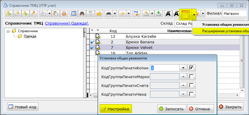Click the document icon in Брюки Velvet row
249x115 pixels.
coord(98,47)
